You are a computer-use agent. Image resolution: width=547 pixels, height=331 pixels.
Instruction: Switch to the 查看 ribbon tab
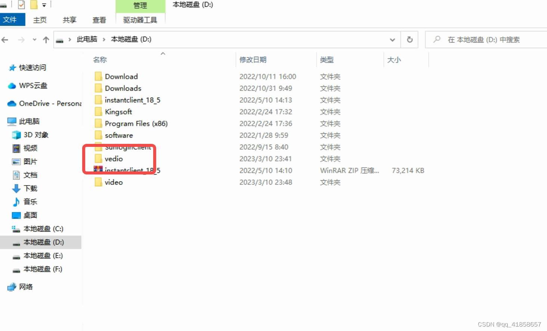(99, 20)
